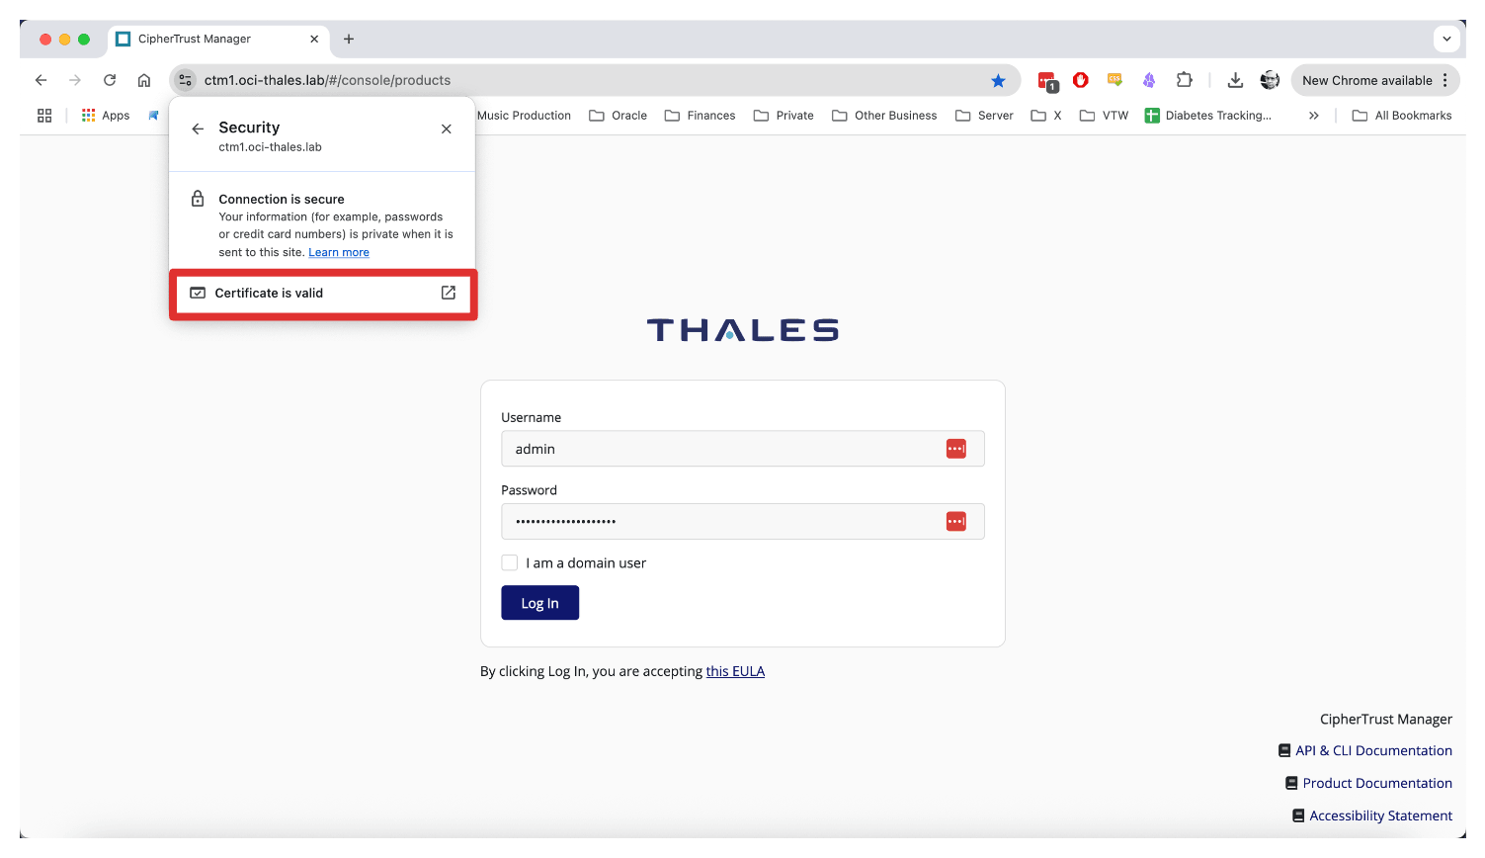1485x858 pixels.
Task: Open the Chrome three-dot menu
Action: (x=1445, y=80)
